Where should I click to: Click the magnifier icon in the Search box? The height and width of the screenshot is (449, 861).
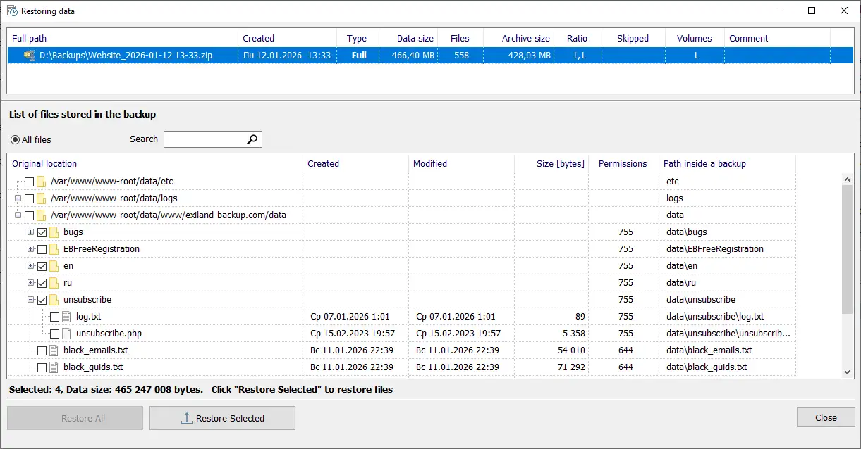pyautogui.click(x=252, y=139)
